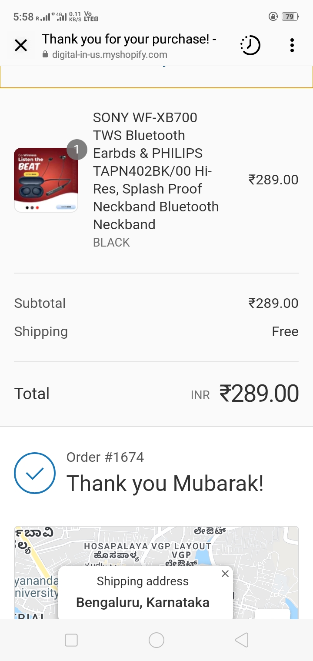Select the SONY WF-XB700 product title
The height and width of the screenshot is (661, 313).
(x=156, y=171)
